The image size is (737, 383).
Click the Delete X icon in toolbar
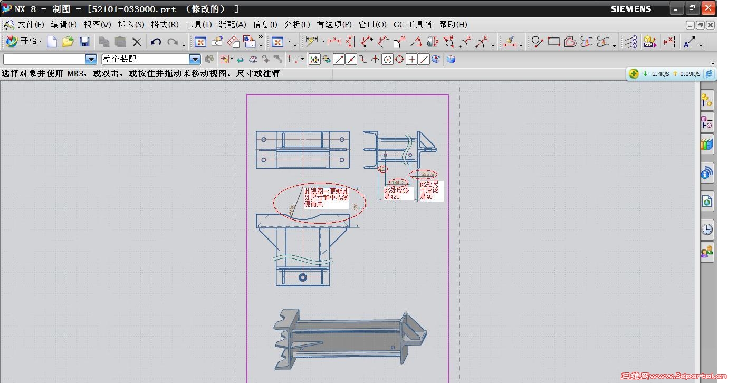[137, 42]
